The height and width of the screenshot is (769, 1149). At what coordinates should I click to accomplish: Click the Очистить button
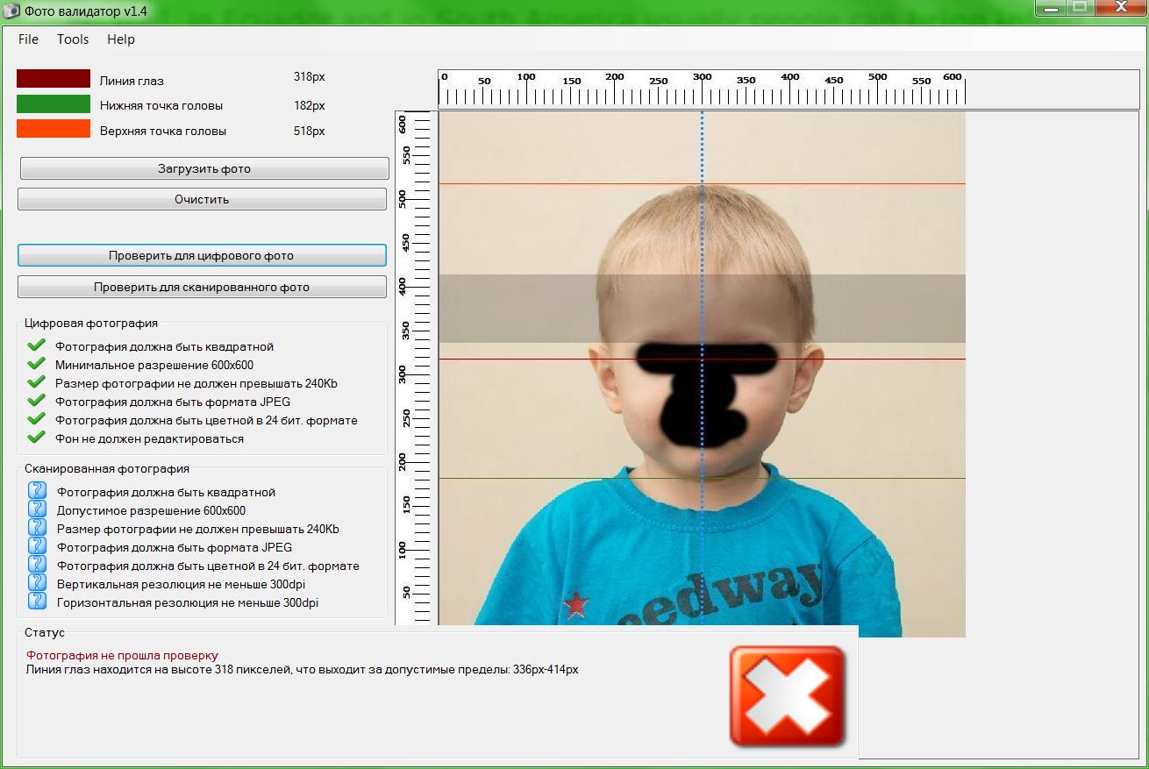point(202,199)
